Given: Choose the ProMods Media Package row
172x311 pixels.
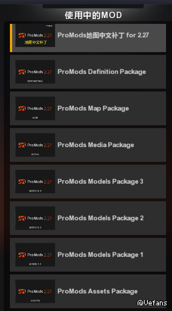Looking at the screenshot, I should [x=88, y=145].
